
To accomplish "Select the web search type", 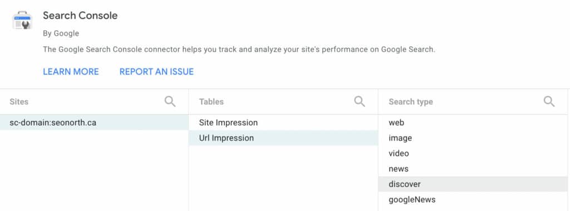I will click(x=473, y=122).
